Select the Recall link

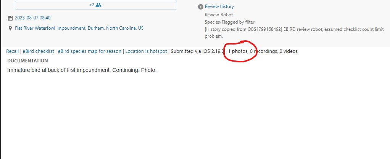(x=13, y=51)
